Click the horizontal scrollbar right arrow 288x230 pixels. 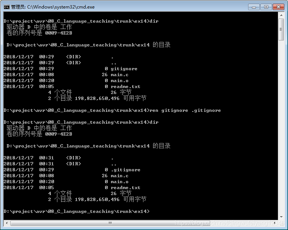tap(275, 223)
